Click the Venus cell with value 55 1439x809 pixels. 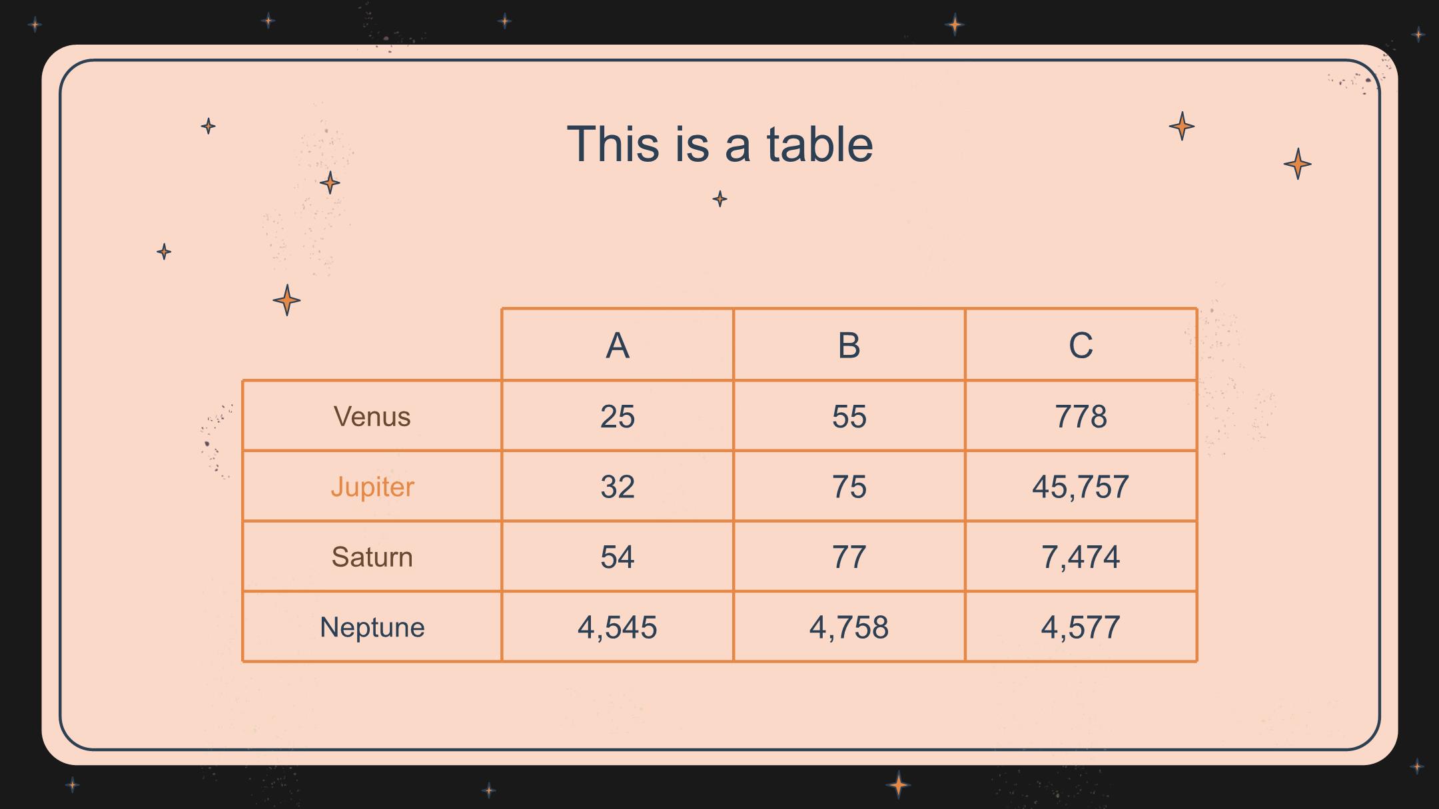849,417
